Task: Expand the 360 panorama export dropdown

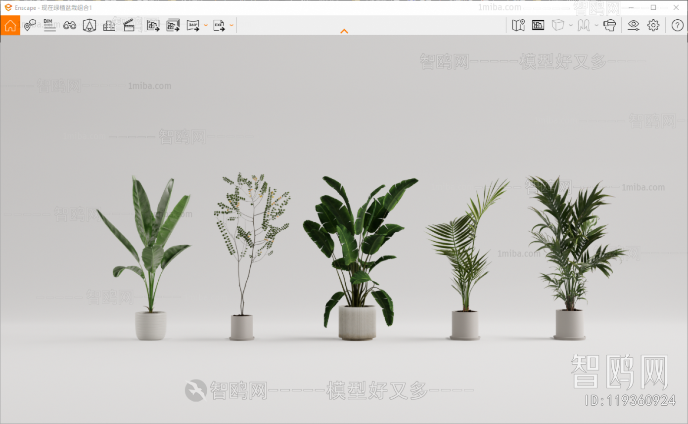Action: [x=206, y=25]
